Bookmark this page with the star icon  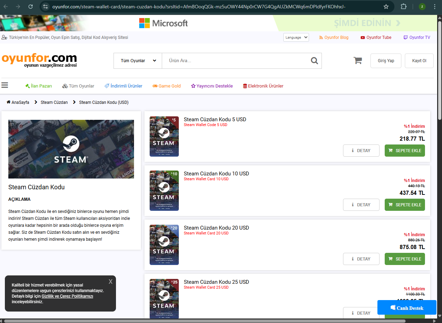386,7
